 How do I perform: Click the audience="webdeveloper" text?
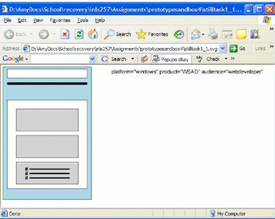232,72
